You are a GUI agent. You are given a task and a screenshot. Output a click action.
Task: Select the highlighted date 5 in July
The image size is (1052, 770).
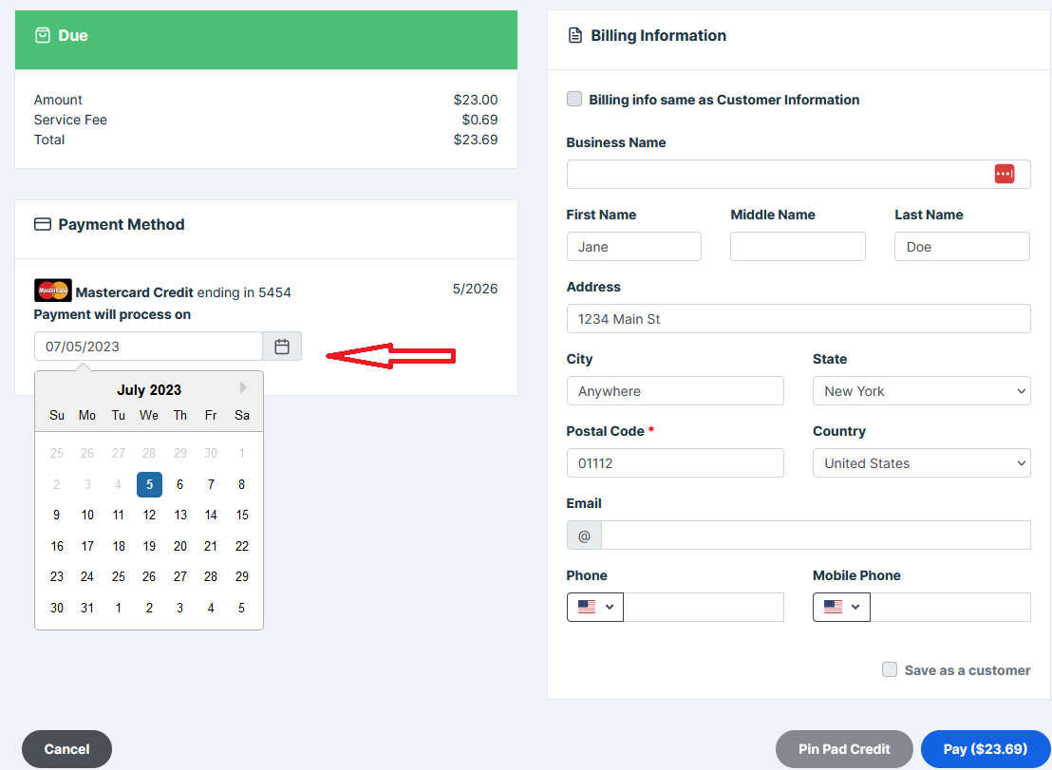(149, 484)
